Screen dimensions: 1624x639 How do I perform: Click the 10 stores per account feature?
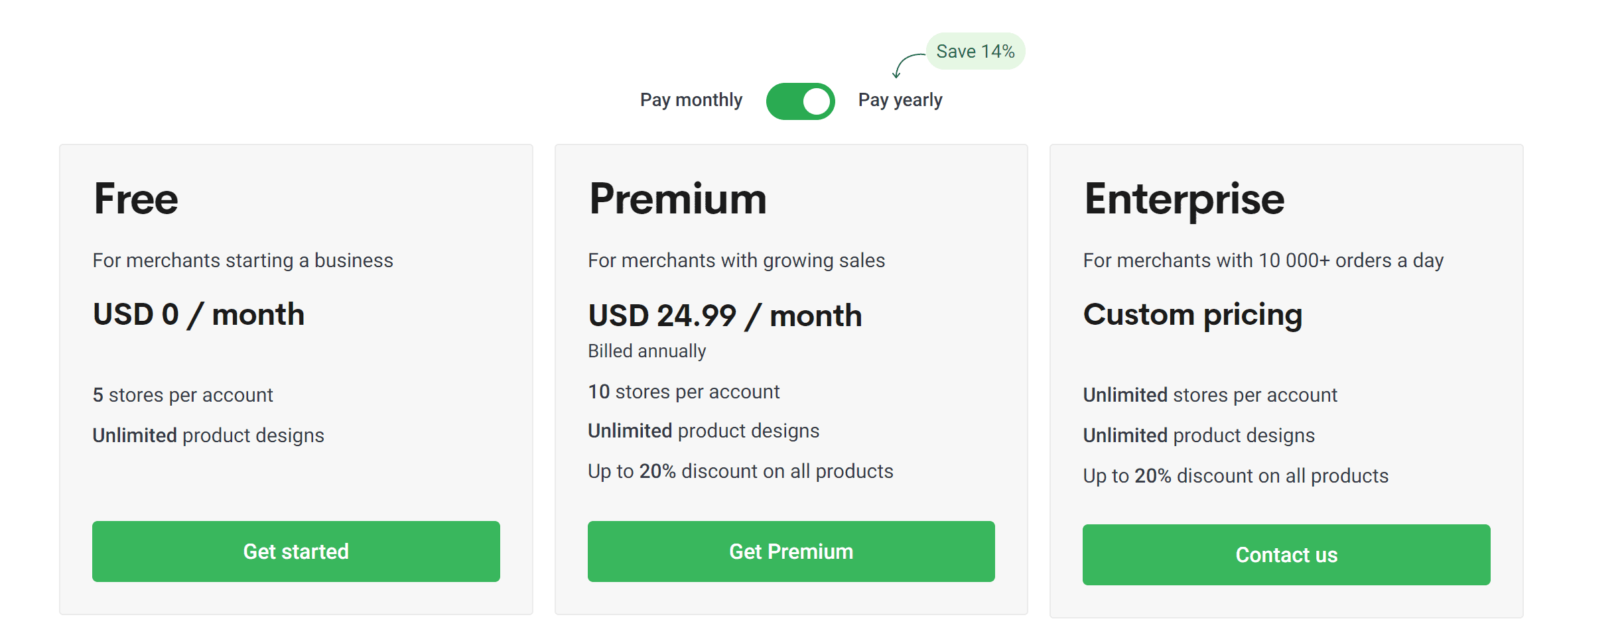(x=683, y=392)
